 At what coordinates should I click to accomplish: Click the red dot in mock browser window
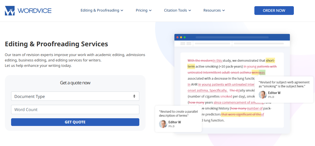tap(177, 37)
